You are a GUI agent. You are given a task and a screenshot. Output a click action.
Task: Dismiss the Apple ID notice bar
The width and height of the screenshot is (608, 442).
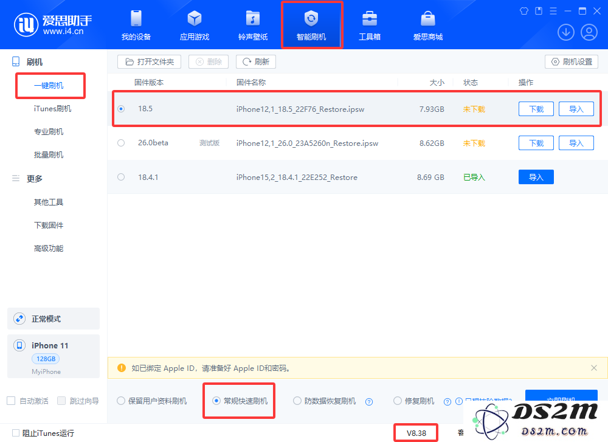pos(593,368)
